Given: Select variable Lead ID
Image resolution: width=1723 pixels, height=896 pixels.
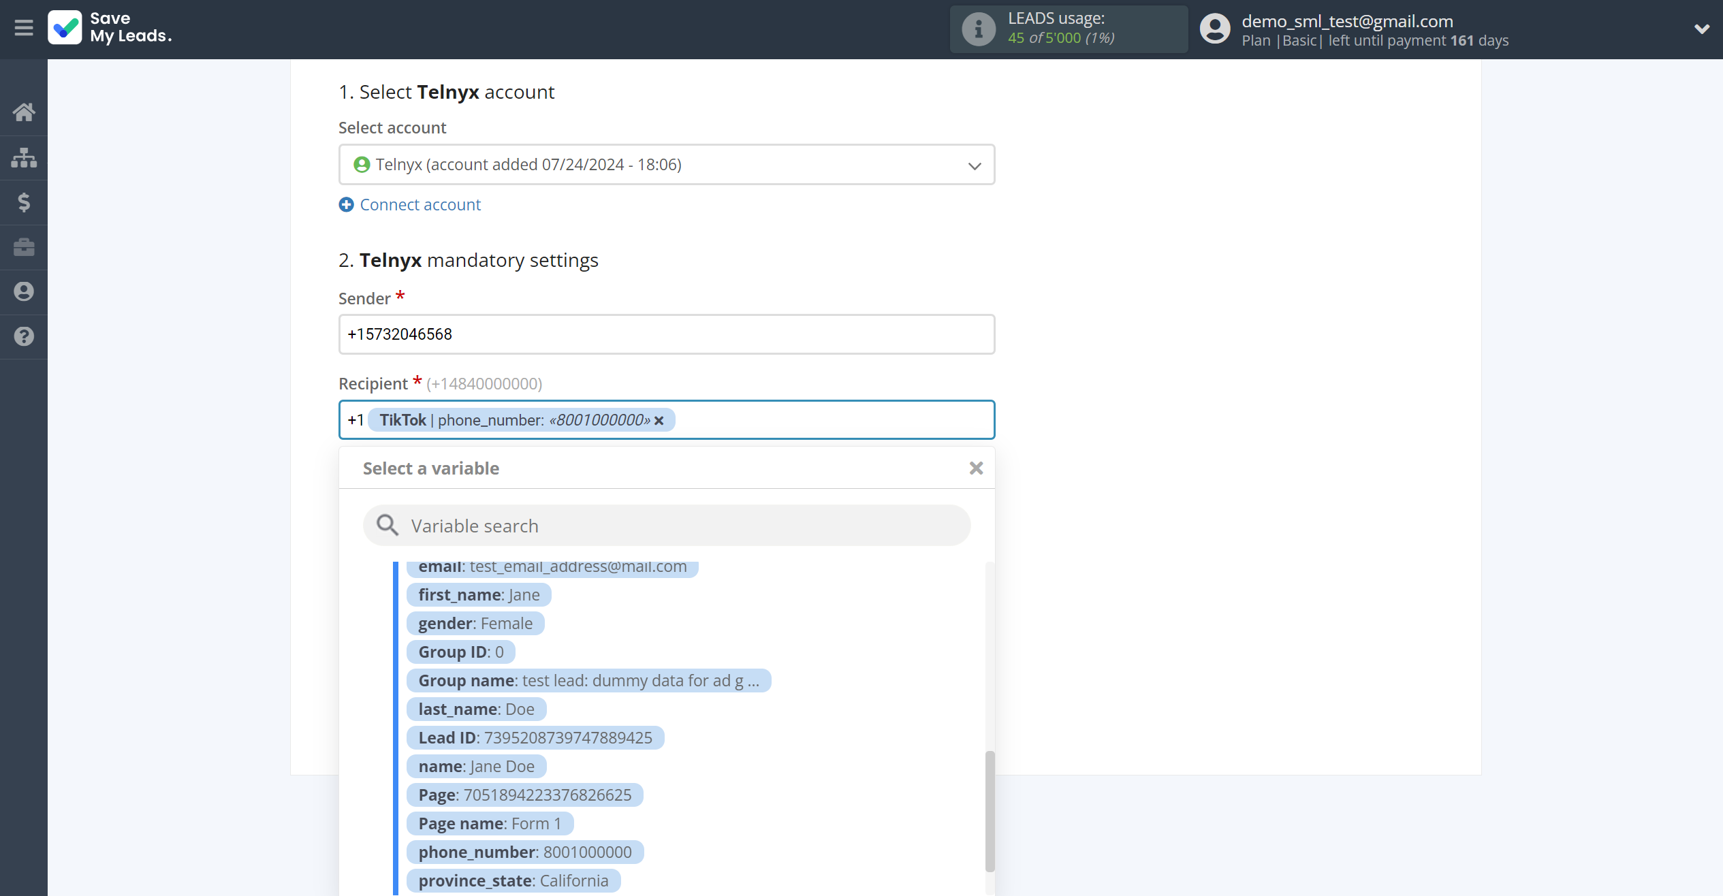Looking at the screenshot, I should [x=535, y=738].
